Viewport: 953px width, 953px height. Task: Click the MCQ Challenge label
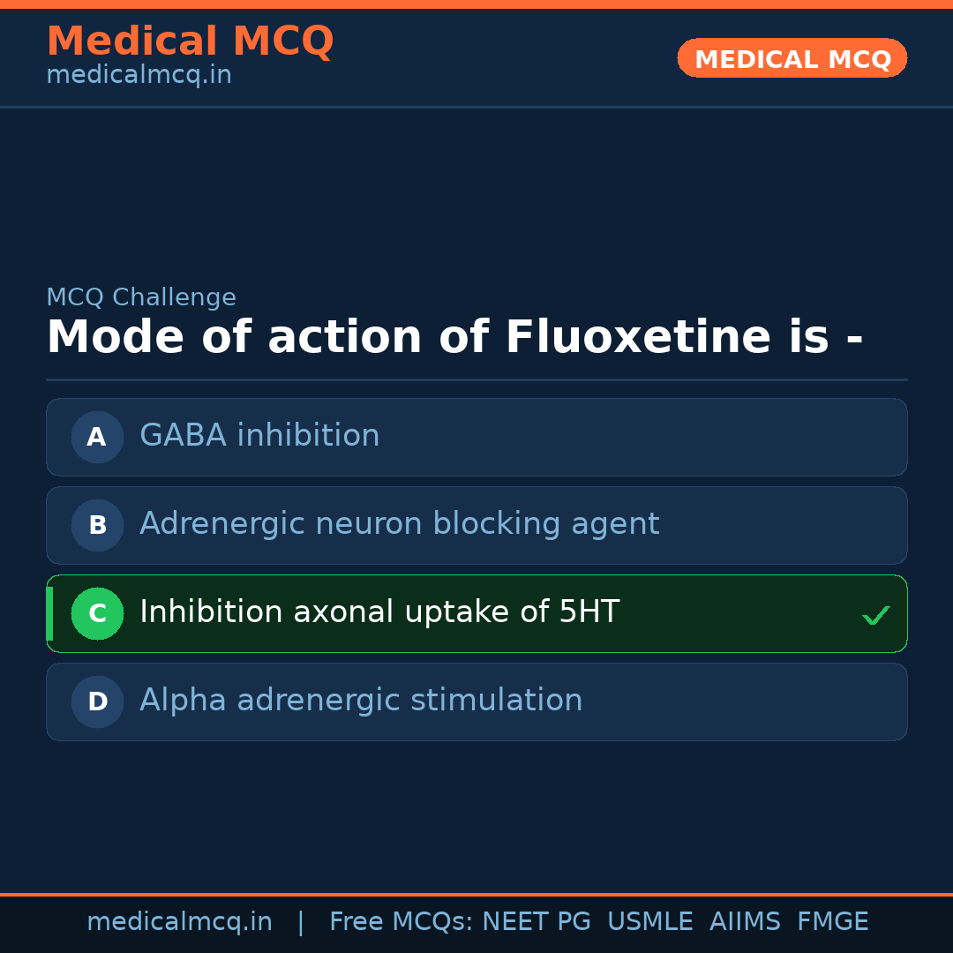click(x=141, y=298)
